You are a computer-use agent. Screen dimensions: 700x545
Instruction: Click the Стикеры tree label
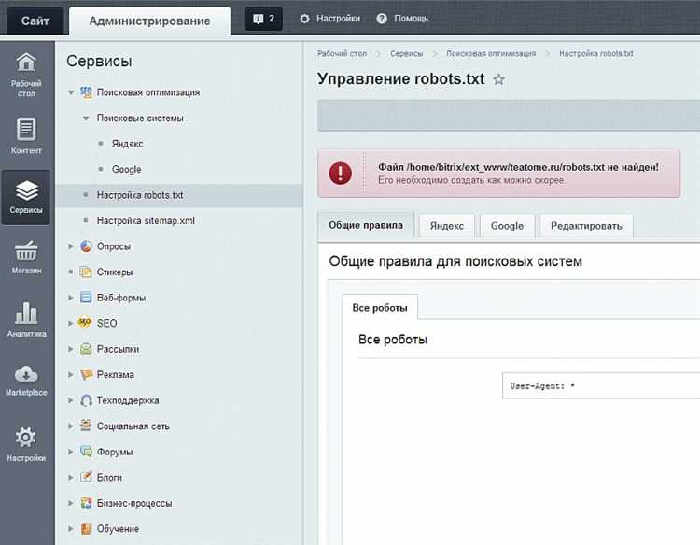point(115,272)
